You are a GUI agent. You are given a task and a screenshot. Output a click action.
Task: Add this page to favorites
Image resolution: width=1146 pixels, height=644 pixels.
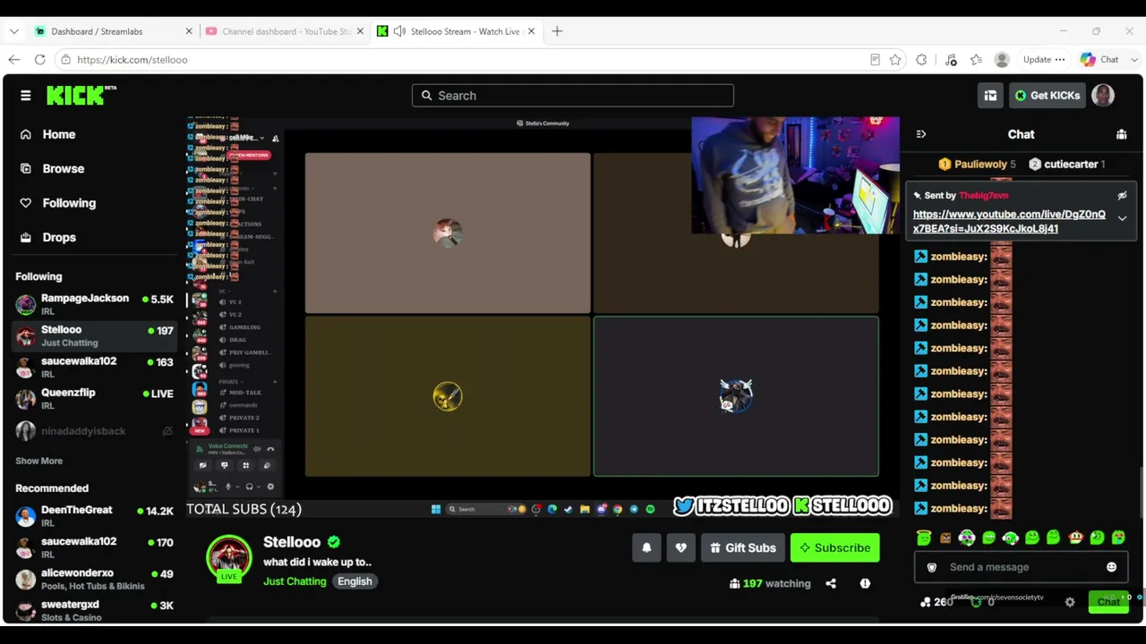[x=895, y=60]
